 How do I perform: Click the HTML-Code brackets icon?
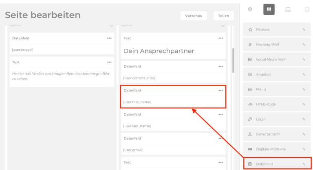click(250, 104)
